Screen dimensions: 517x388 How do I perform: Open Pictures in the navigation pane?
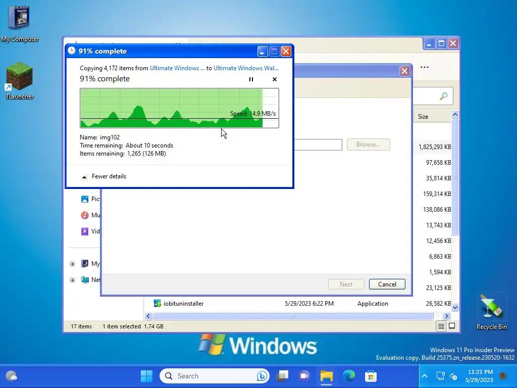tap(90, 199)
